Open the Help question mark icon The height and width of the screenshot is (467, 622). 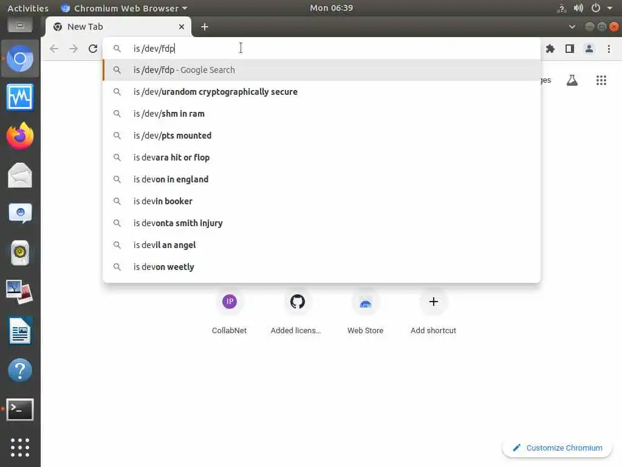20,370
